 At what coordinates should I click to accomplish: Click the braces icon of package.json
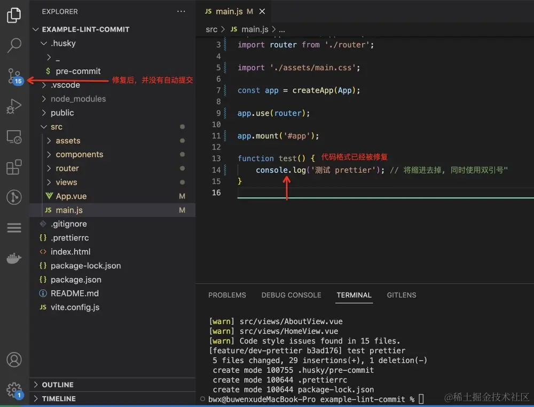[x=43, y=280]
